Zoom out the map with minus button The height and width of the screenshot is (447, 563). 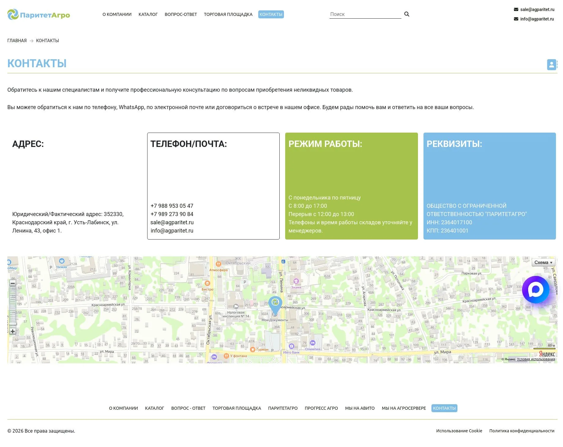pos(13,284)
